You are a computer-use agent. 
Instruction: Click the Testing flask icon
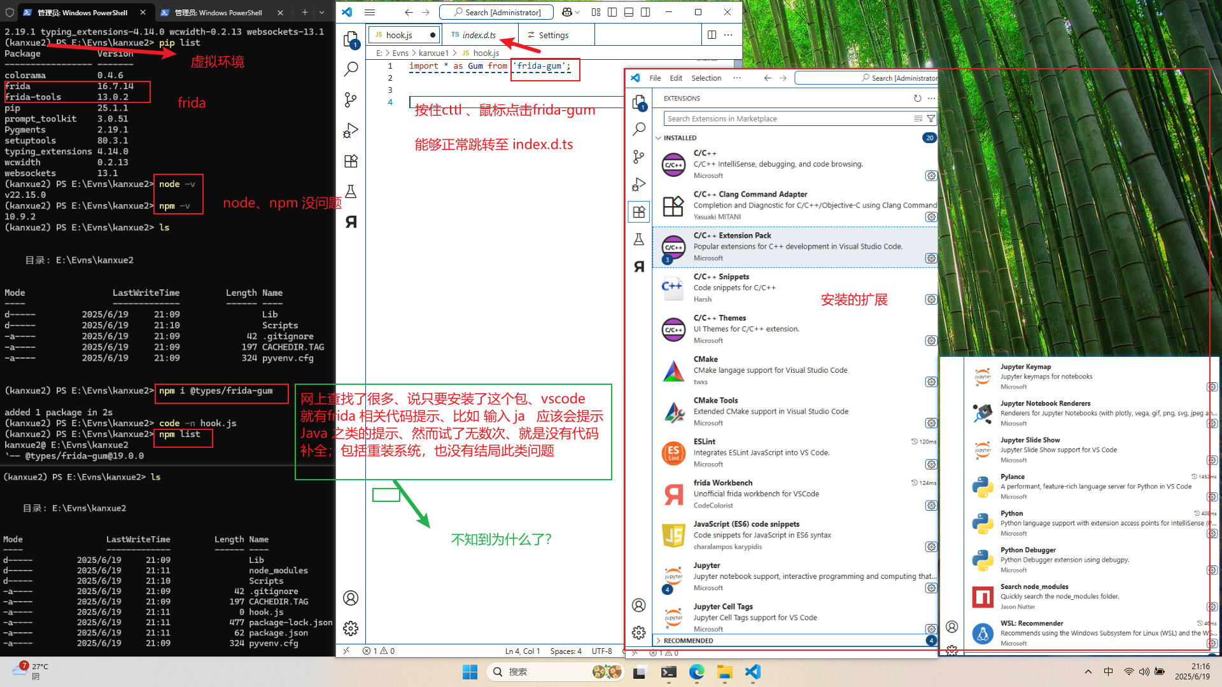coord(351,191)
